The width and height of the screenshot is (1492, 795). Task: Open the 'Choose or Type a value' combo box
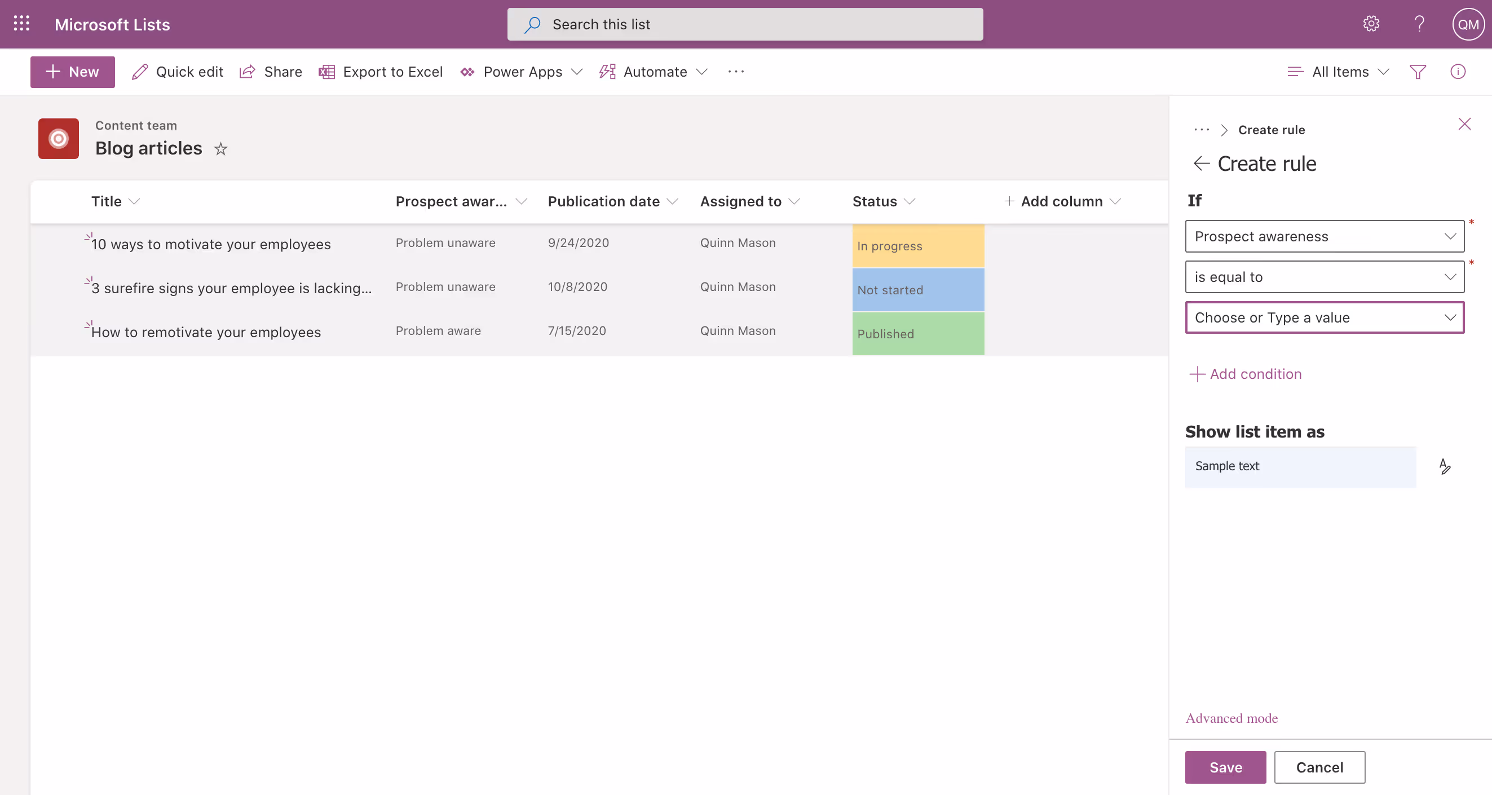[1324, 317]
